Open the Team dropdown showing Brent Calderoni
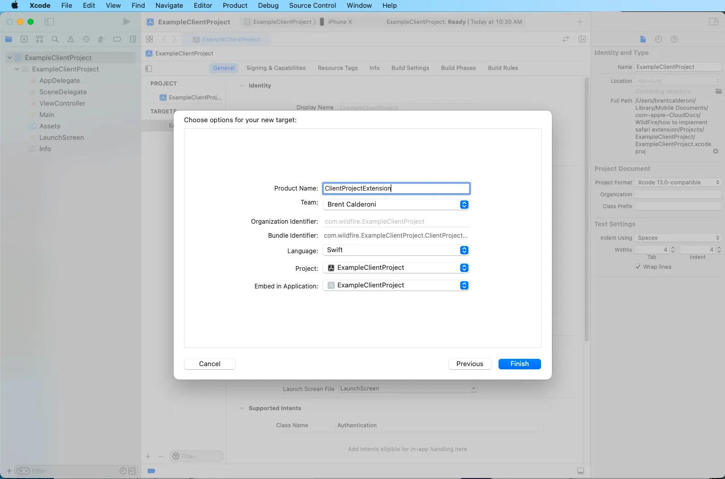Viewport: 725px width, 479px height. click(x=396, y=205)
